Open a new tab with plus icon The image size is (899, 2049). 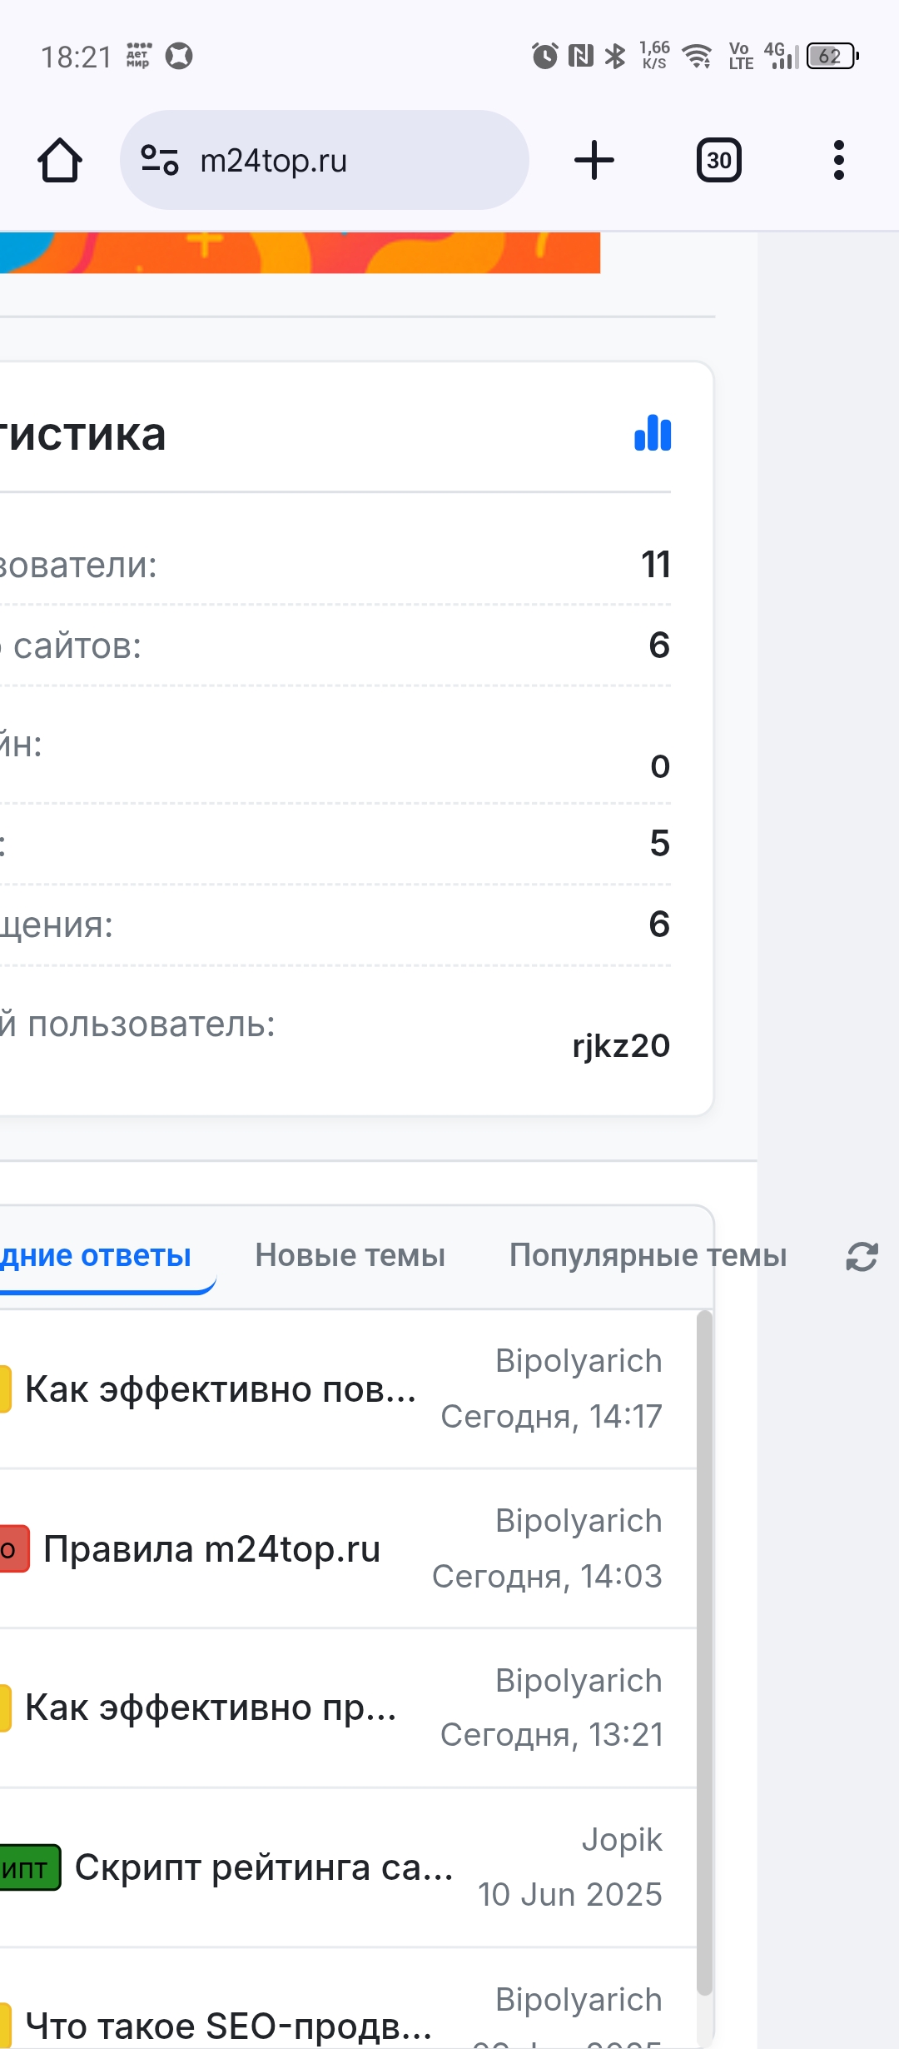pos(594,160)
